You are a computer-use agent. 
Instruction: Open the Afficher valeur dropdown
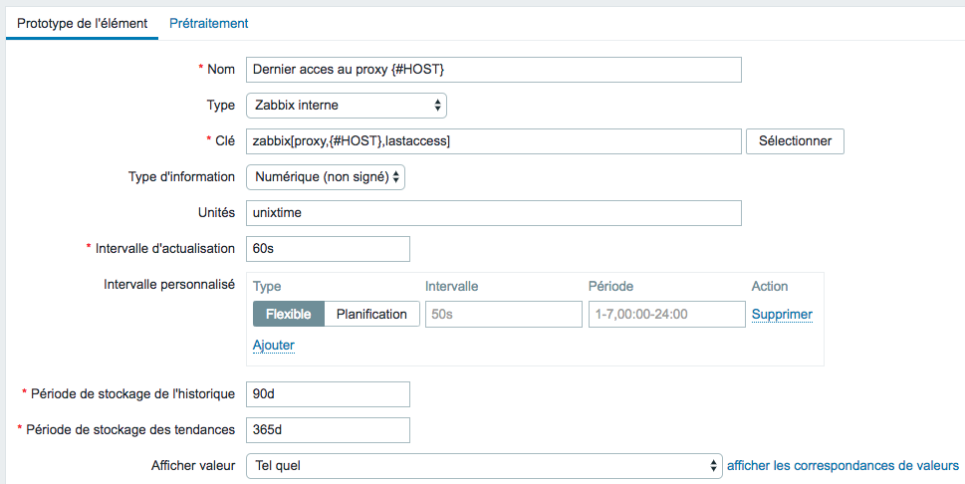click(x=483, y=465)
